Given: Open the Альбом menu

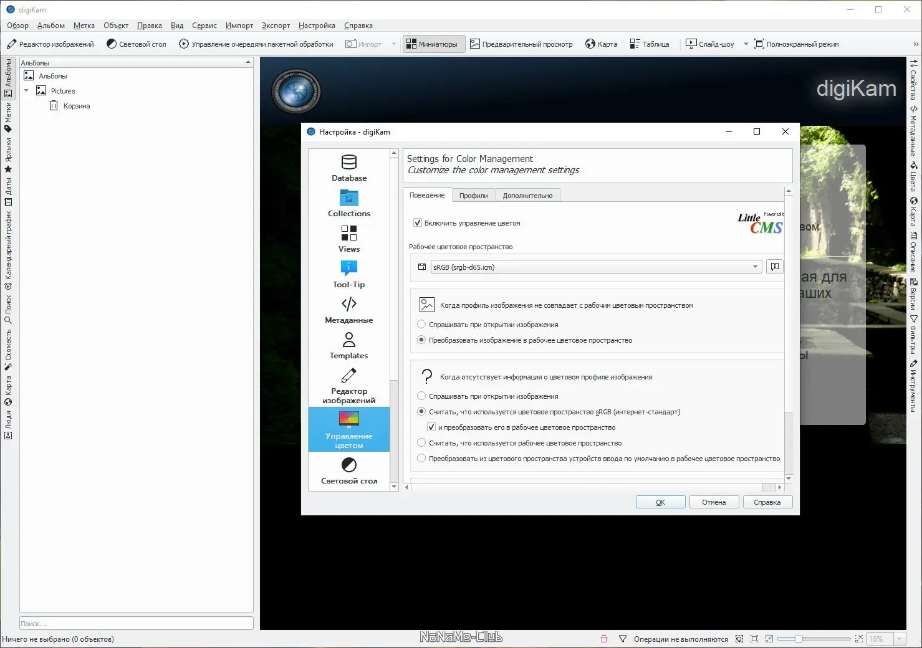Looking at the screenshot, I should (x=51, y=26).
